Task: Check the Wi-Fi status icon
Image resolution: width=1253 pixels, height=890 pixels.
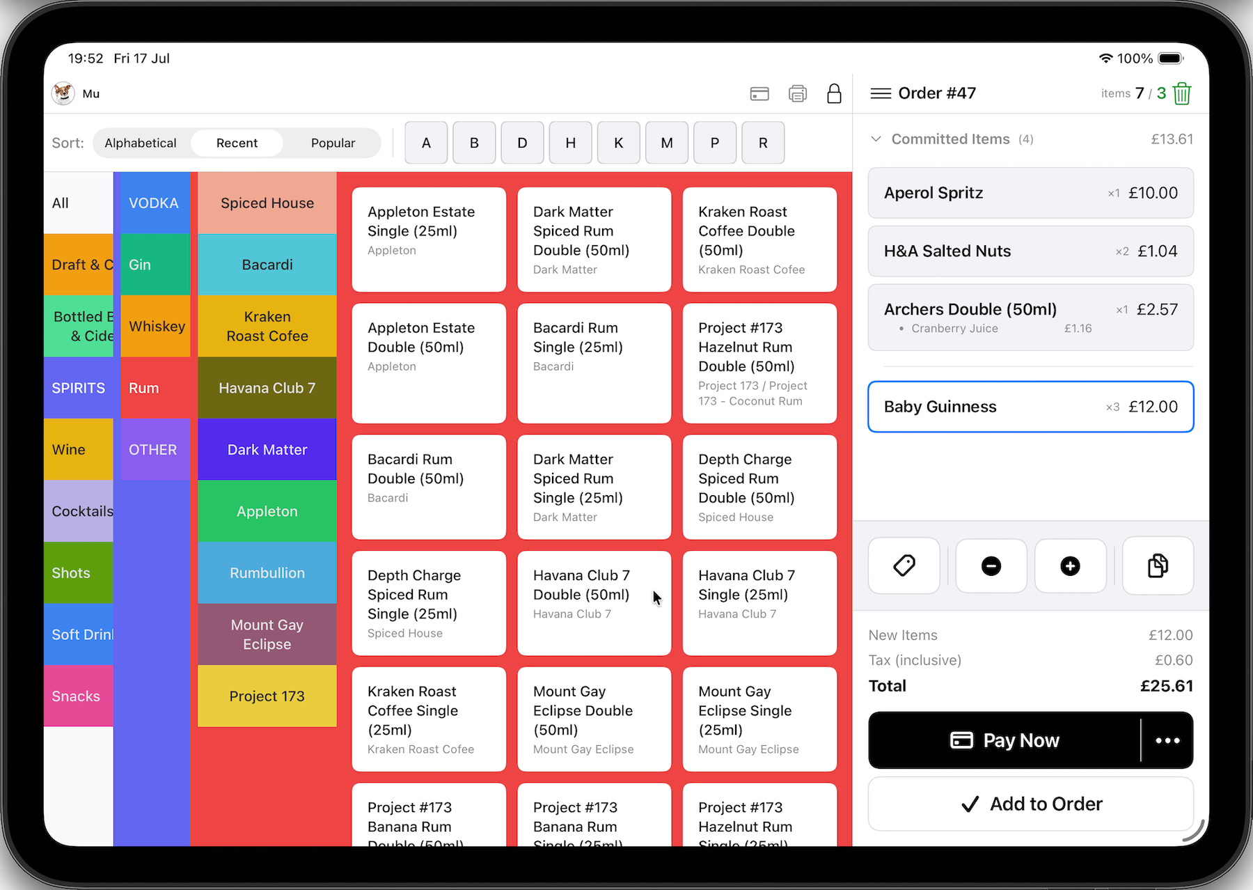Action: (1105, 58)
